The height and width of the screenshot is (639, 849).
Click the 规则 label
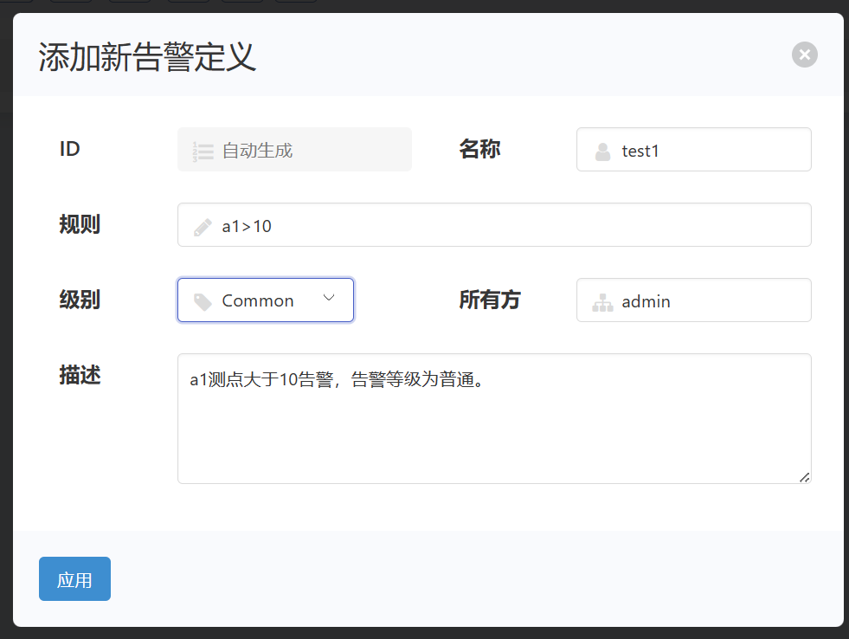click(x=80, y=224)
